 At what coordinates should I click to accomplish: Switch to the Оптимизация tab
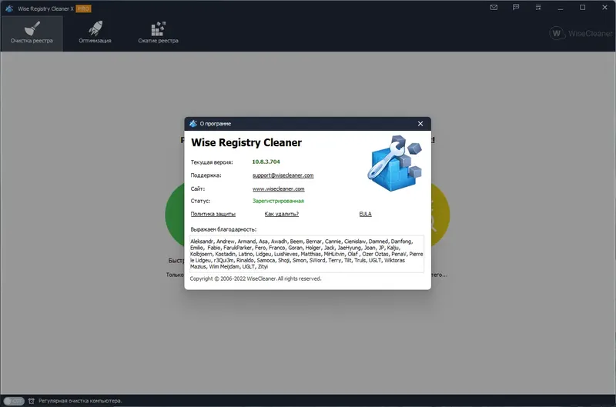95,34
